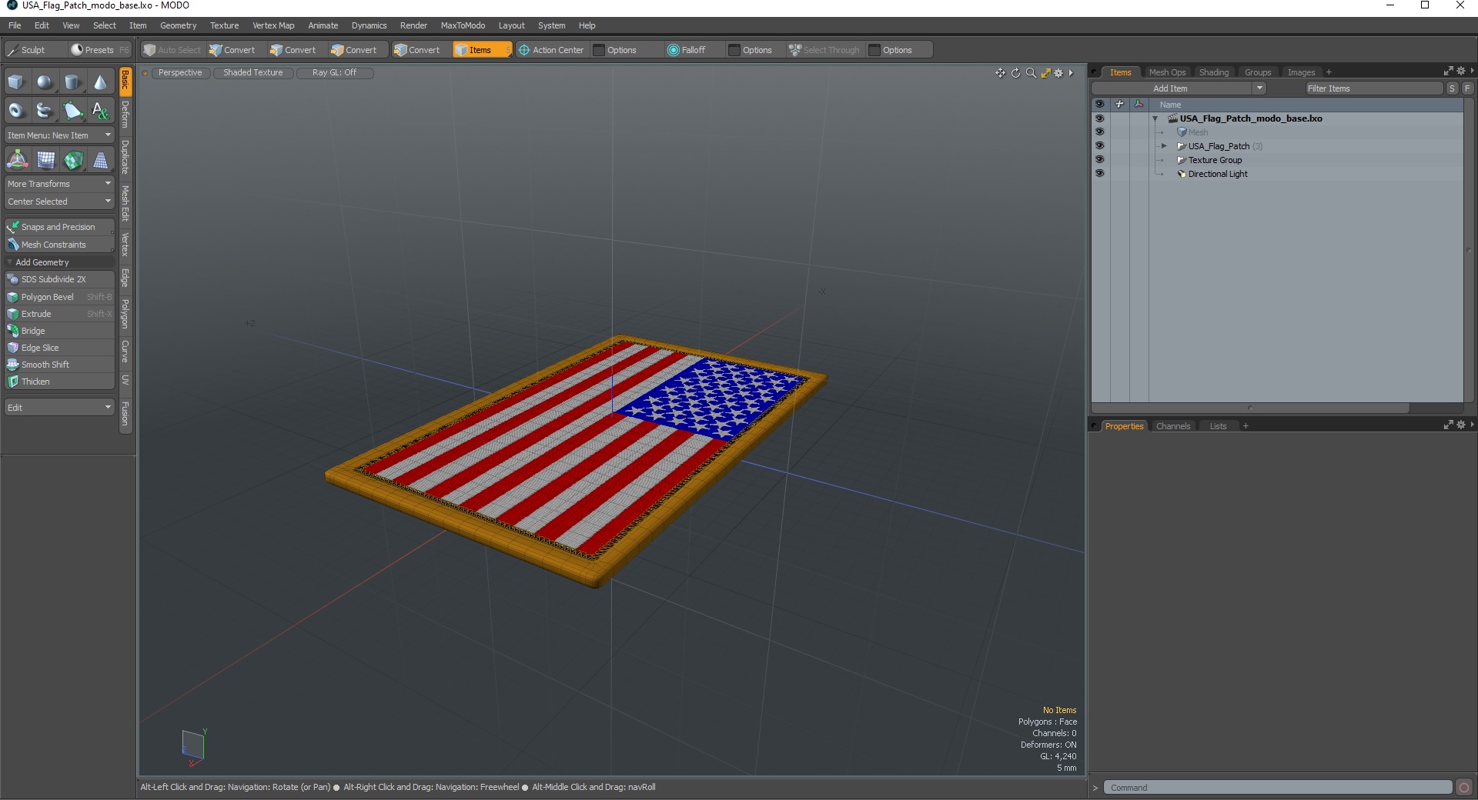The height and width of the screenshot is (800, 1478).
Task: Open the Deform vertical tab
Action: click(x=125, y=115)
